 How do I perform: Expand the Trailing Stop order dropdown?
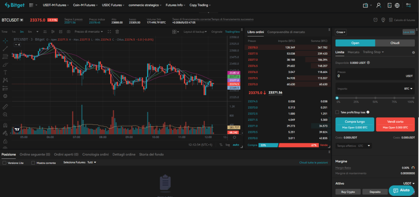pos(373,52)
